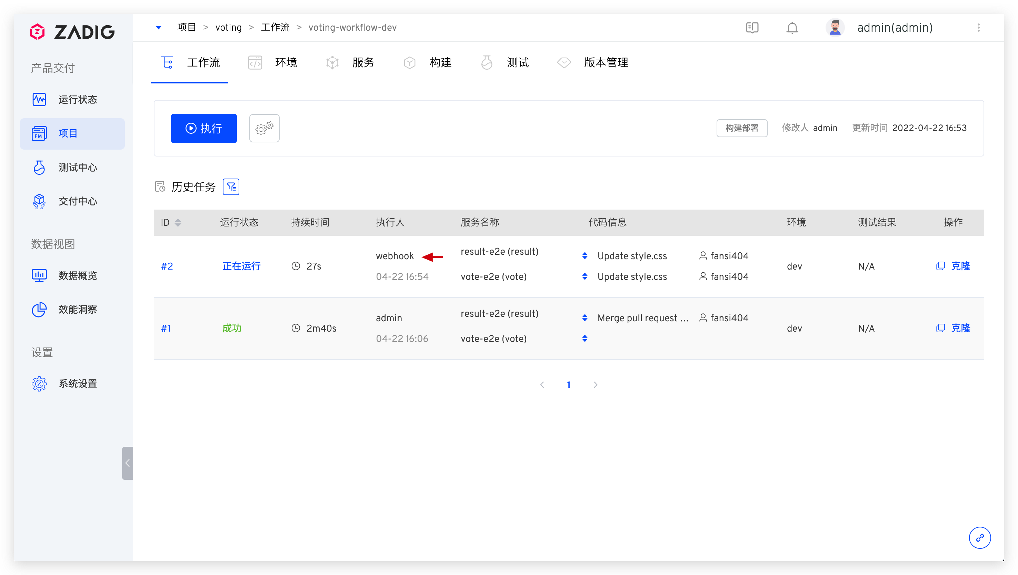The height and width of the screenshot is (575, 1018).
Task: Open the three-dot user menu
Action: click(978, 28)
